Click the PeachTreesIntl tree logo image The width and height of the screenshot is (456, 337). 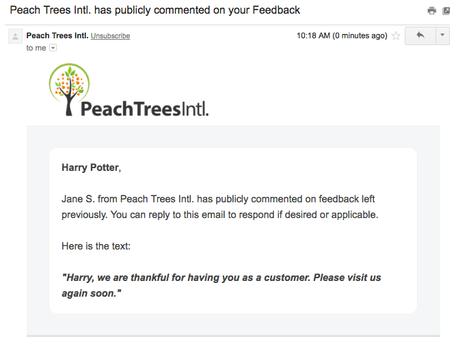coord(69,90)
